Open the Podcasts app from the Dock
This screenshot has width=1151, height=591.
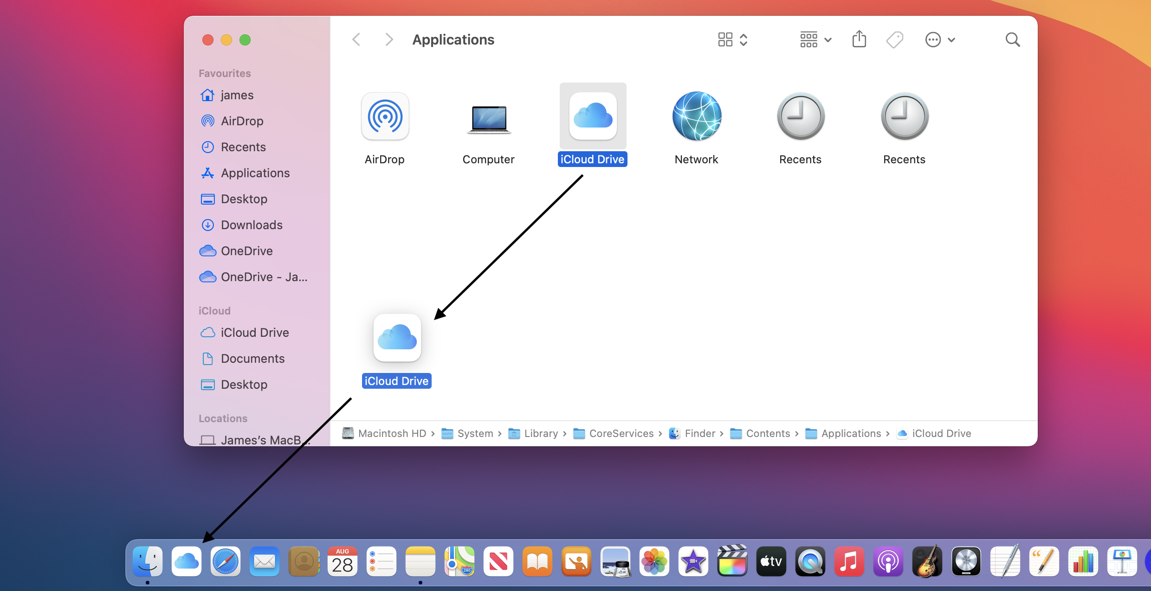[888, 561]
